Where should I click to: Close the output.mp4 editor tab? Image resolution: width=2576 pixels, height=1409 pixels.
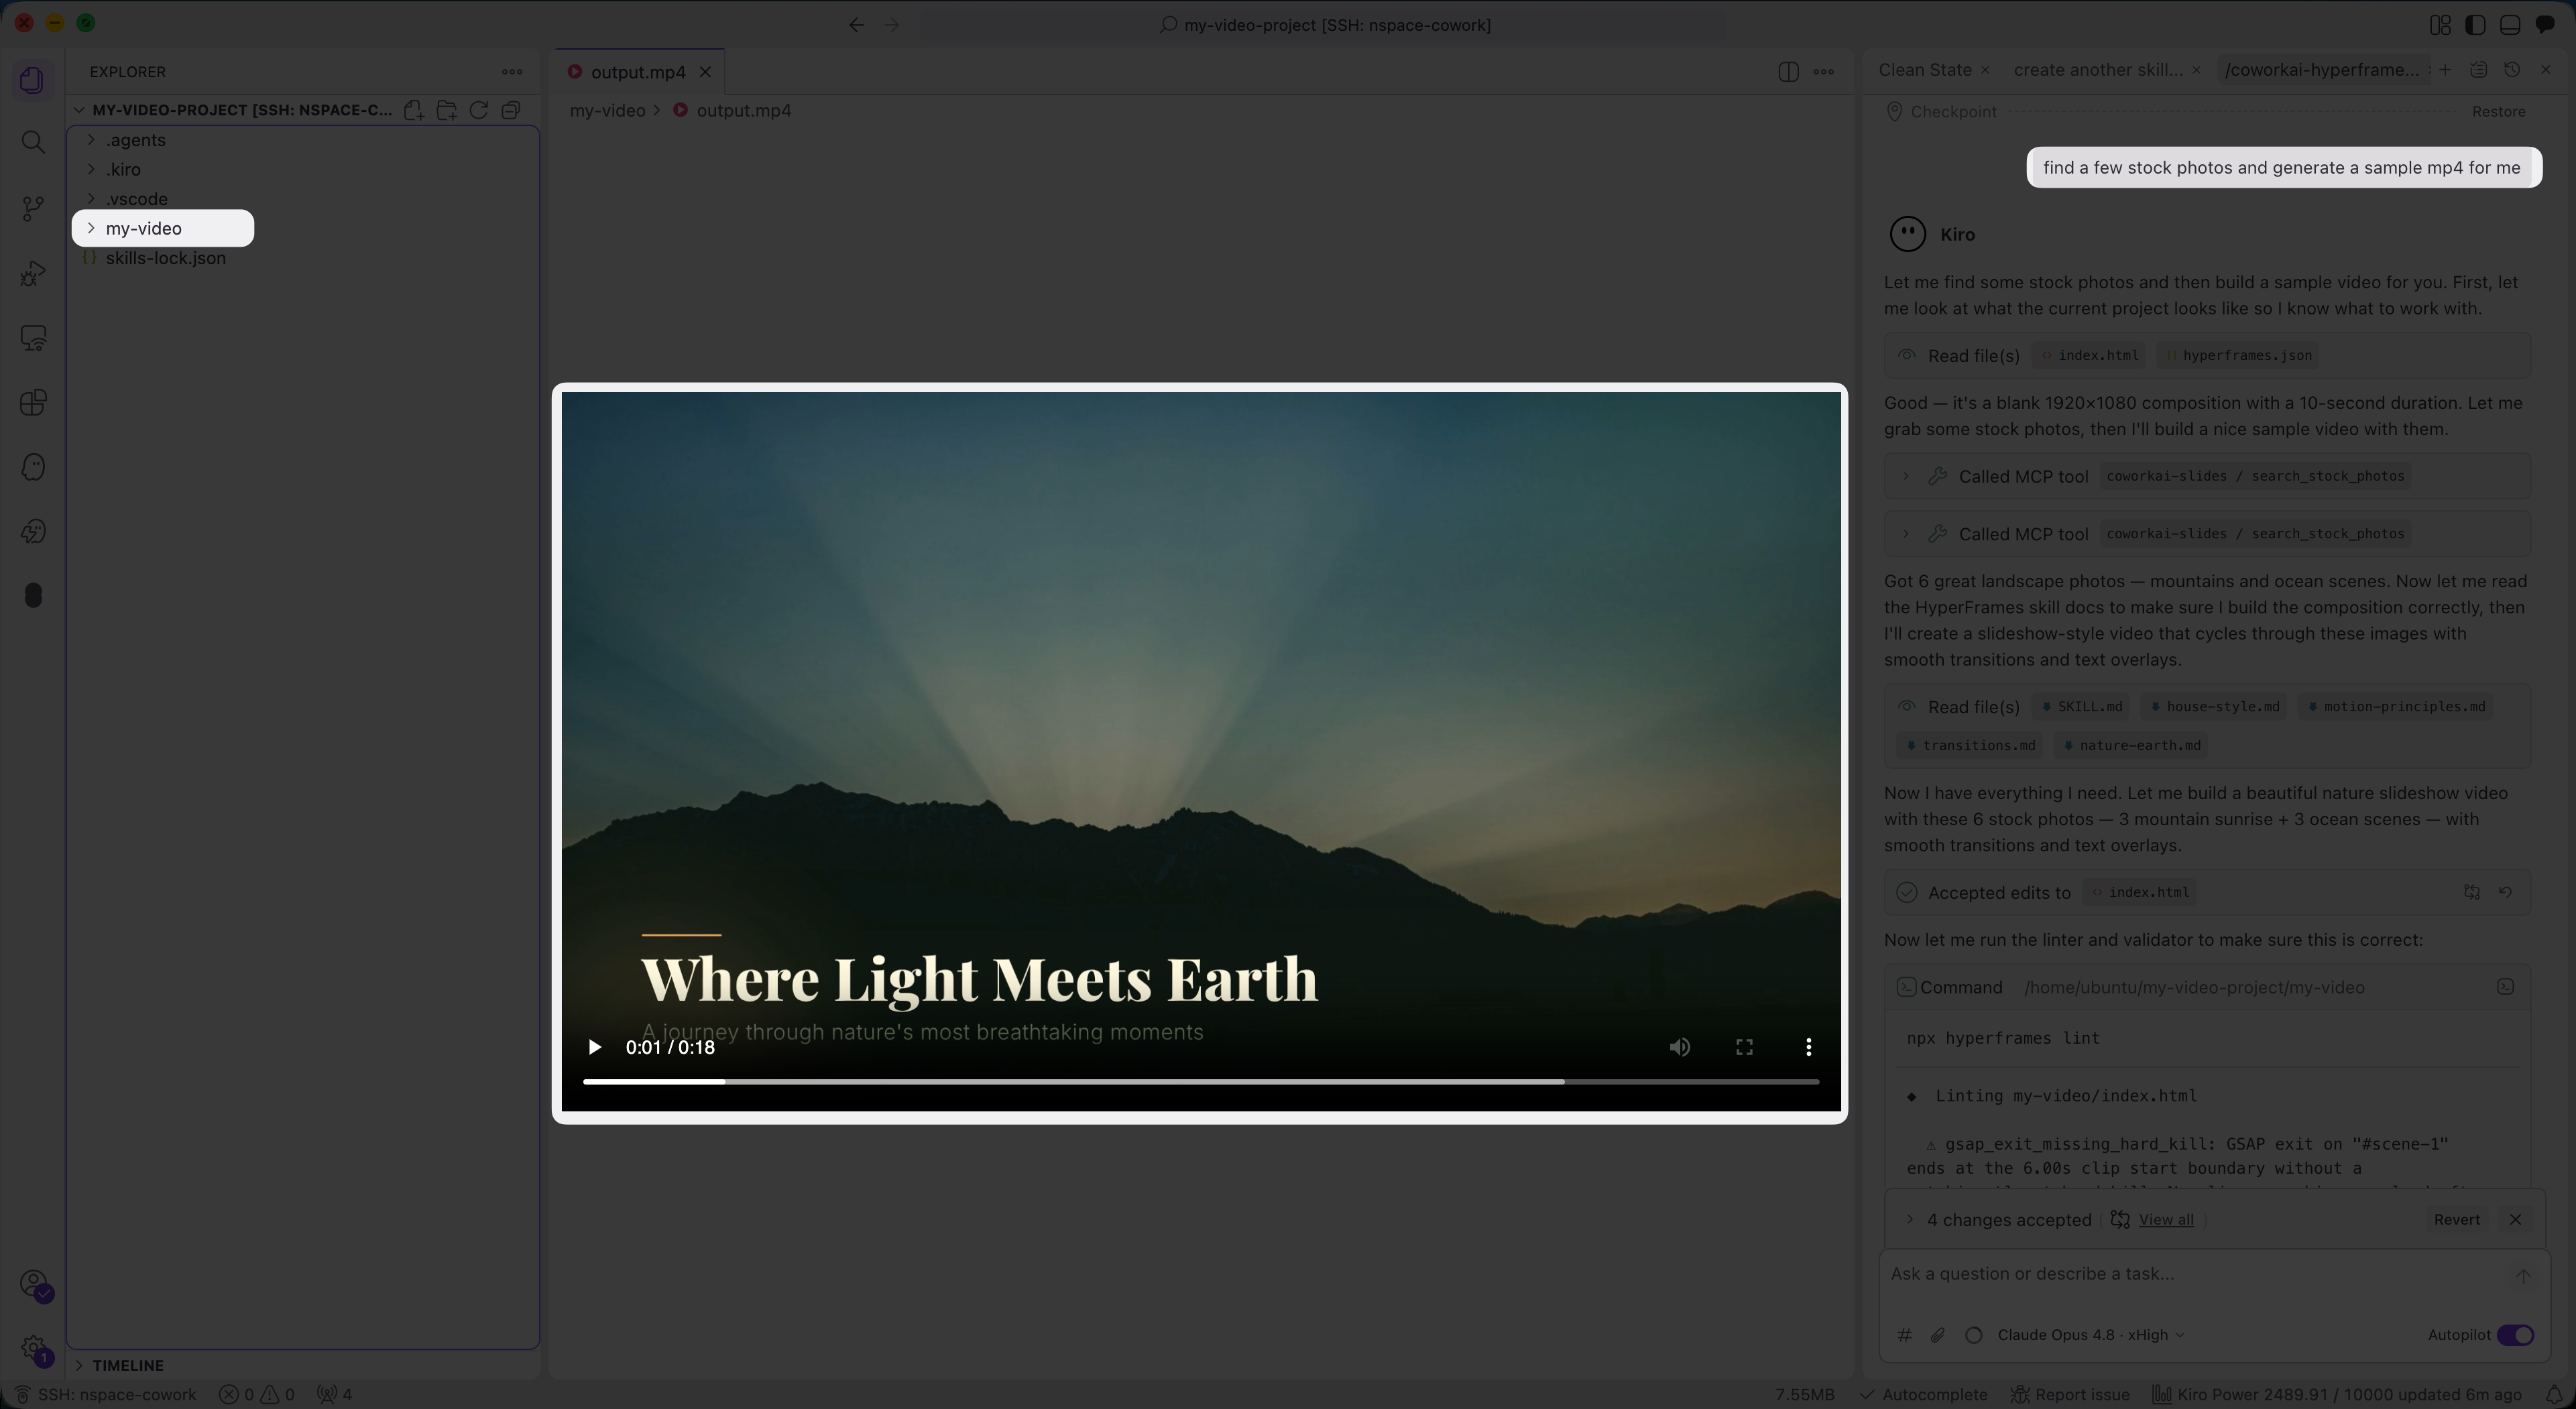pyautogui.click(x=705, y=72)
